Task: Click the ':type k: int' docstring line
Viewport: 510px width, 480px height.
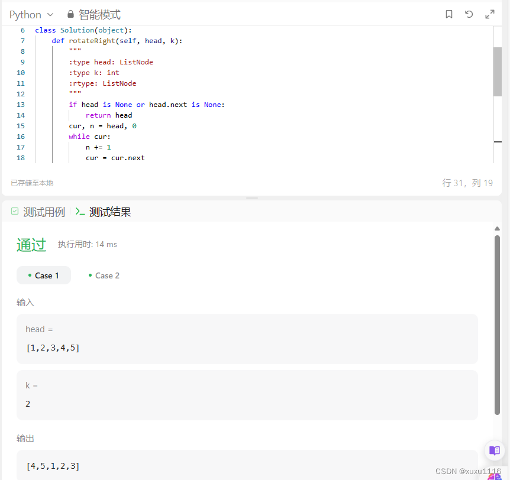Action: 94,73
